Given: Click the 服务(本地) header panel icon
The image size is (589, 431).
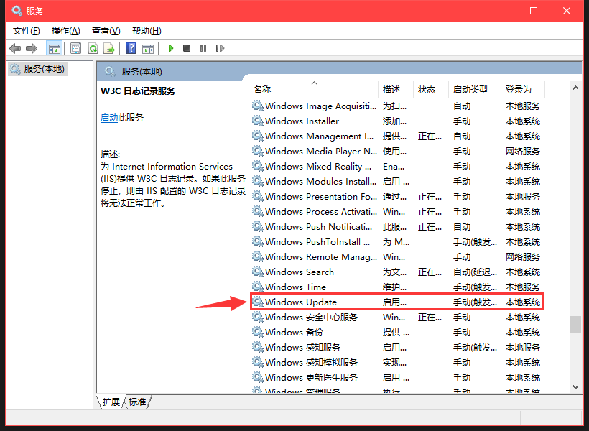Looking at the screenshot, I should [x=110, y=71].
